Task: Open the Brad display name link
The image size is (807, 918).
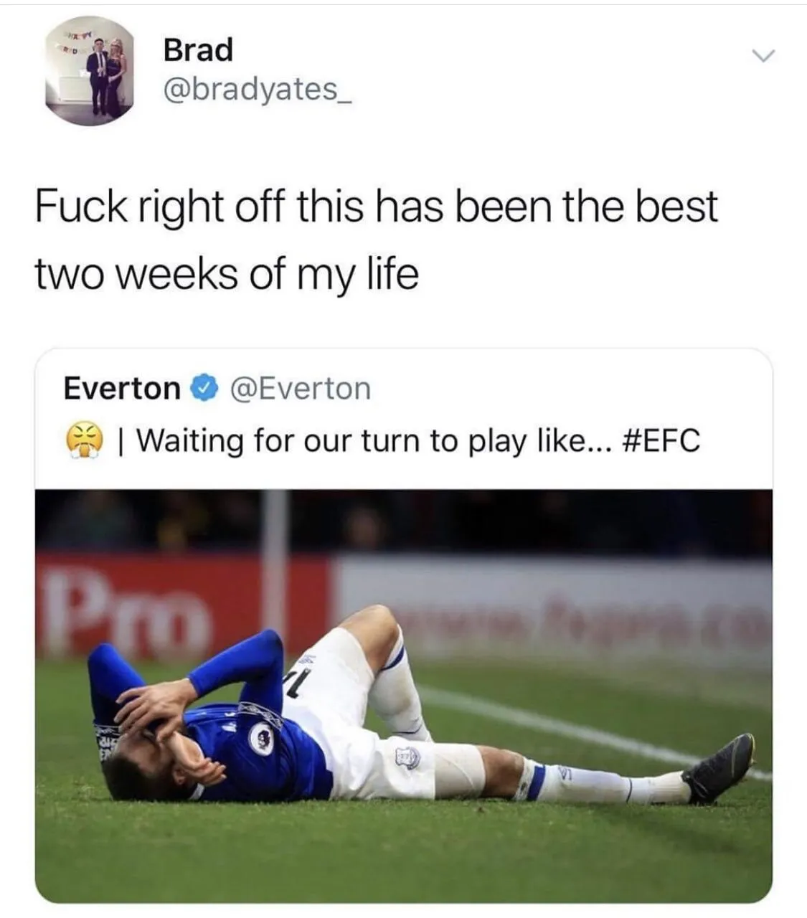Action: pyautogui.click(x=198, y=49)
